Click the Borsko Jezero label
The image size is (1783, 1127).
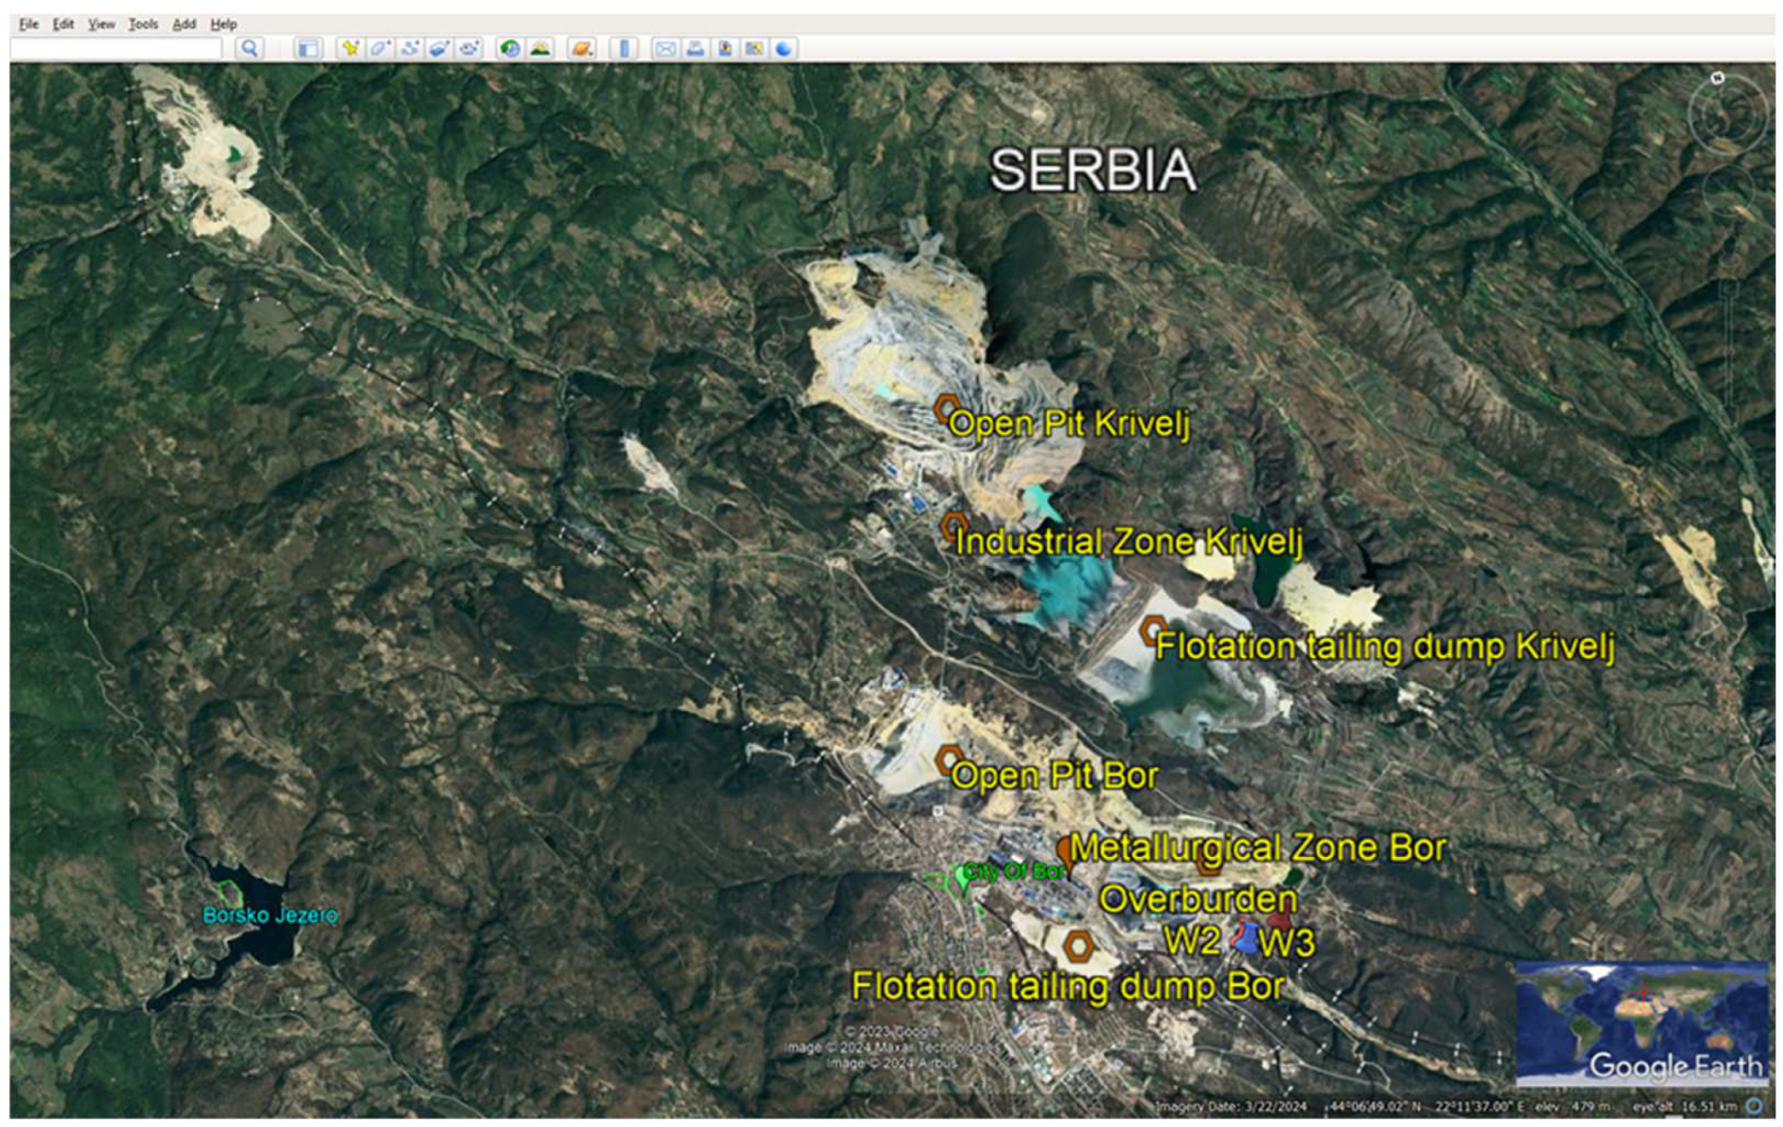(271, 915)
